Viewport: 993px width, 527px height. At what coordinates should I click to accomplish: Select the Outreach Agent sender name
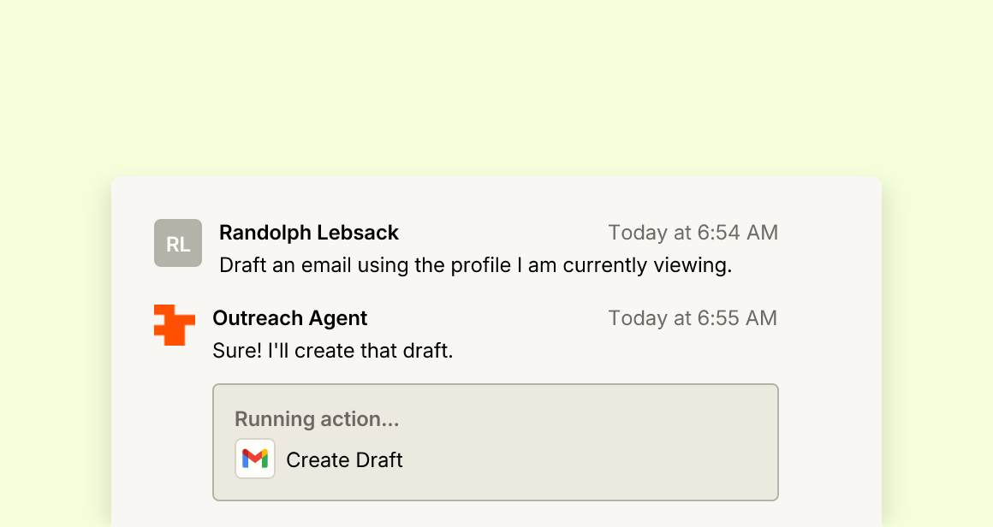[289, 318]
